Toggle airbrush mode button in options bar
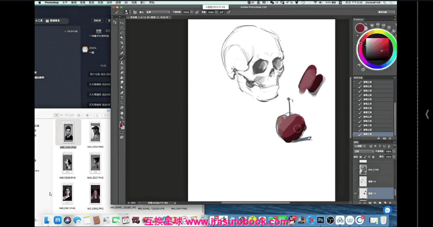Viewport: 433px width, 227px height. 222,12
